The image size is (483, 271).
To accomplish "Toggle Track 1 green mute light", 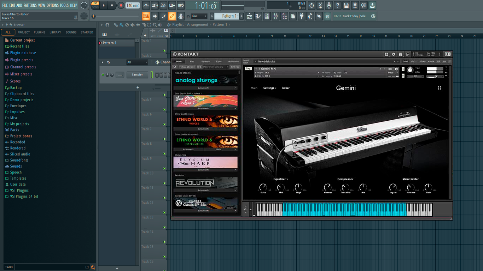I will [164, 51].
